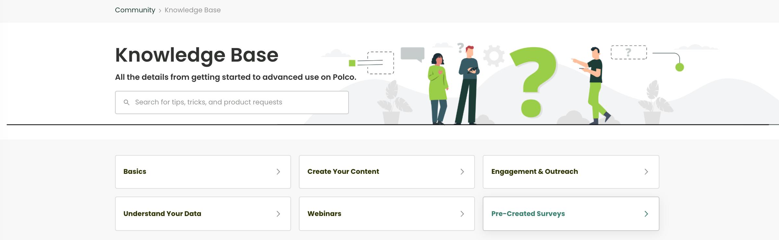
Task: Click the Create Your Content chevron arrow
Action: click(x=462, y=172)
